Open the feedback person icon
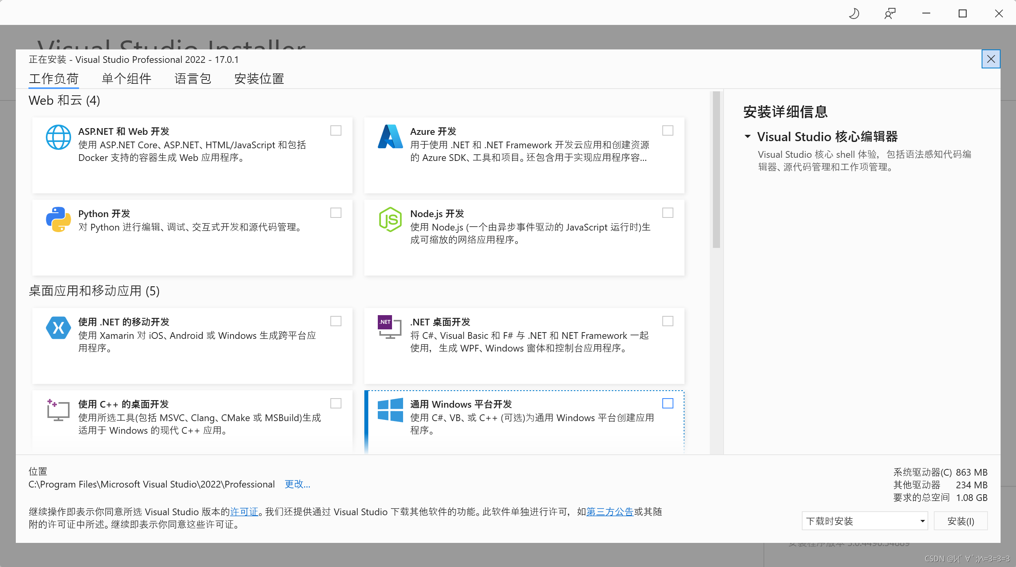The image size is (1016, 567). pos(890,13)
